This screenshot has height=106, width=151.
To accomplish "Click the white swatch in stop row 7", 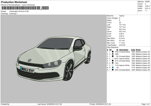I will (112, 65).
